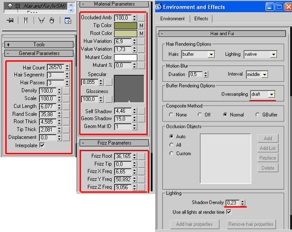Open the Oversampling dropdown
The height and width of the screenshot is (232, 292).
pos(271,94)
